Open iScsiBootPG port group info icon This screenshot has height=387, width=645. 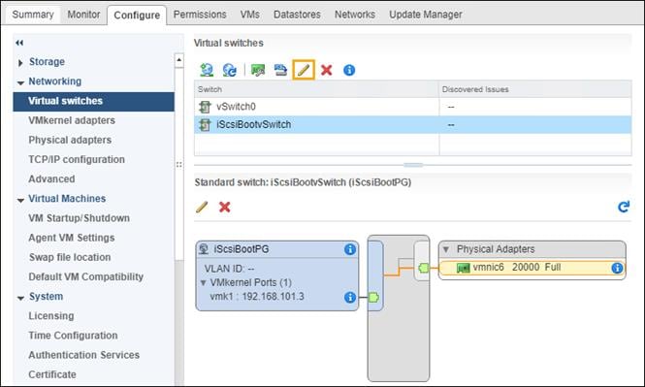point(350,249)
